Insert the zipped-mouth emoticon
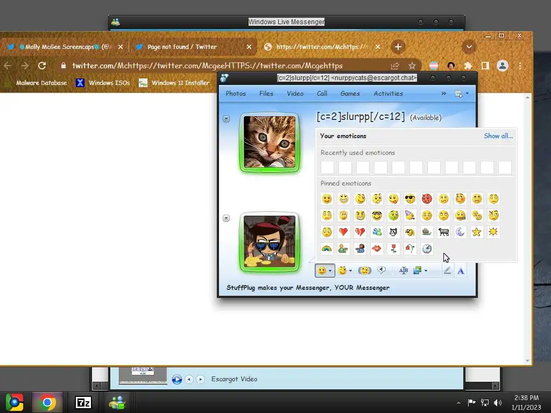Image resolution: width=551 pixels, height=413 pixels. click(x=461, y=215)
